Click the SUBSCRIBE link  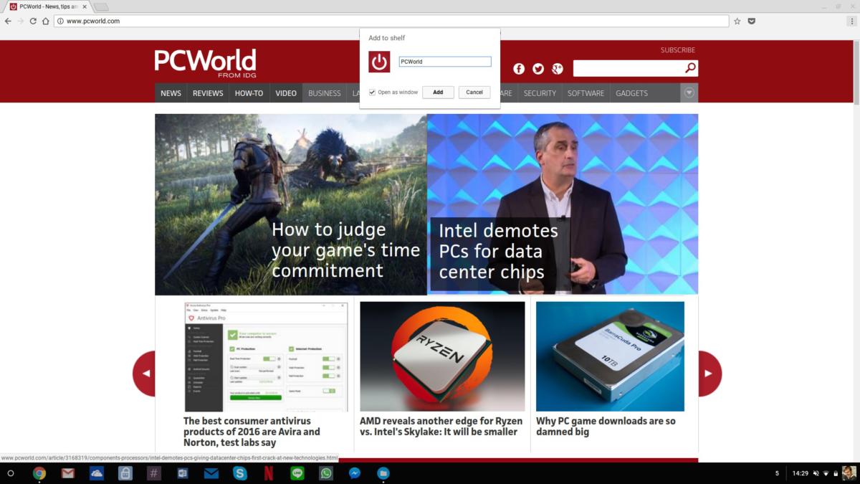pyautogui.click(x=678, y=50)
